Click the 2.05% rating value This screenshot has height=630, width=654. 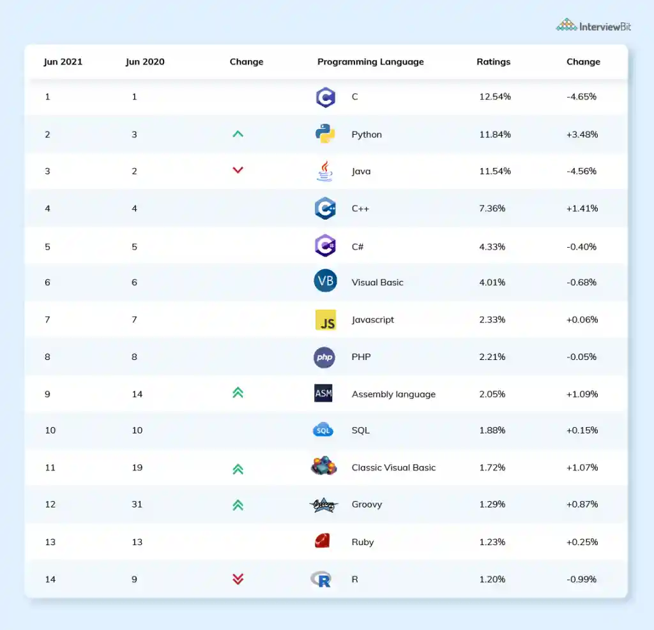(492, 394)
